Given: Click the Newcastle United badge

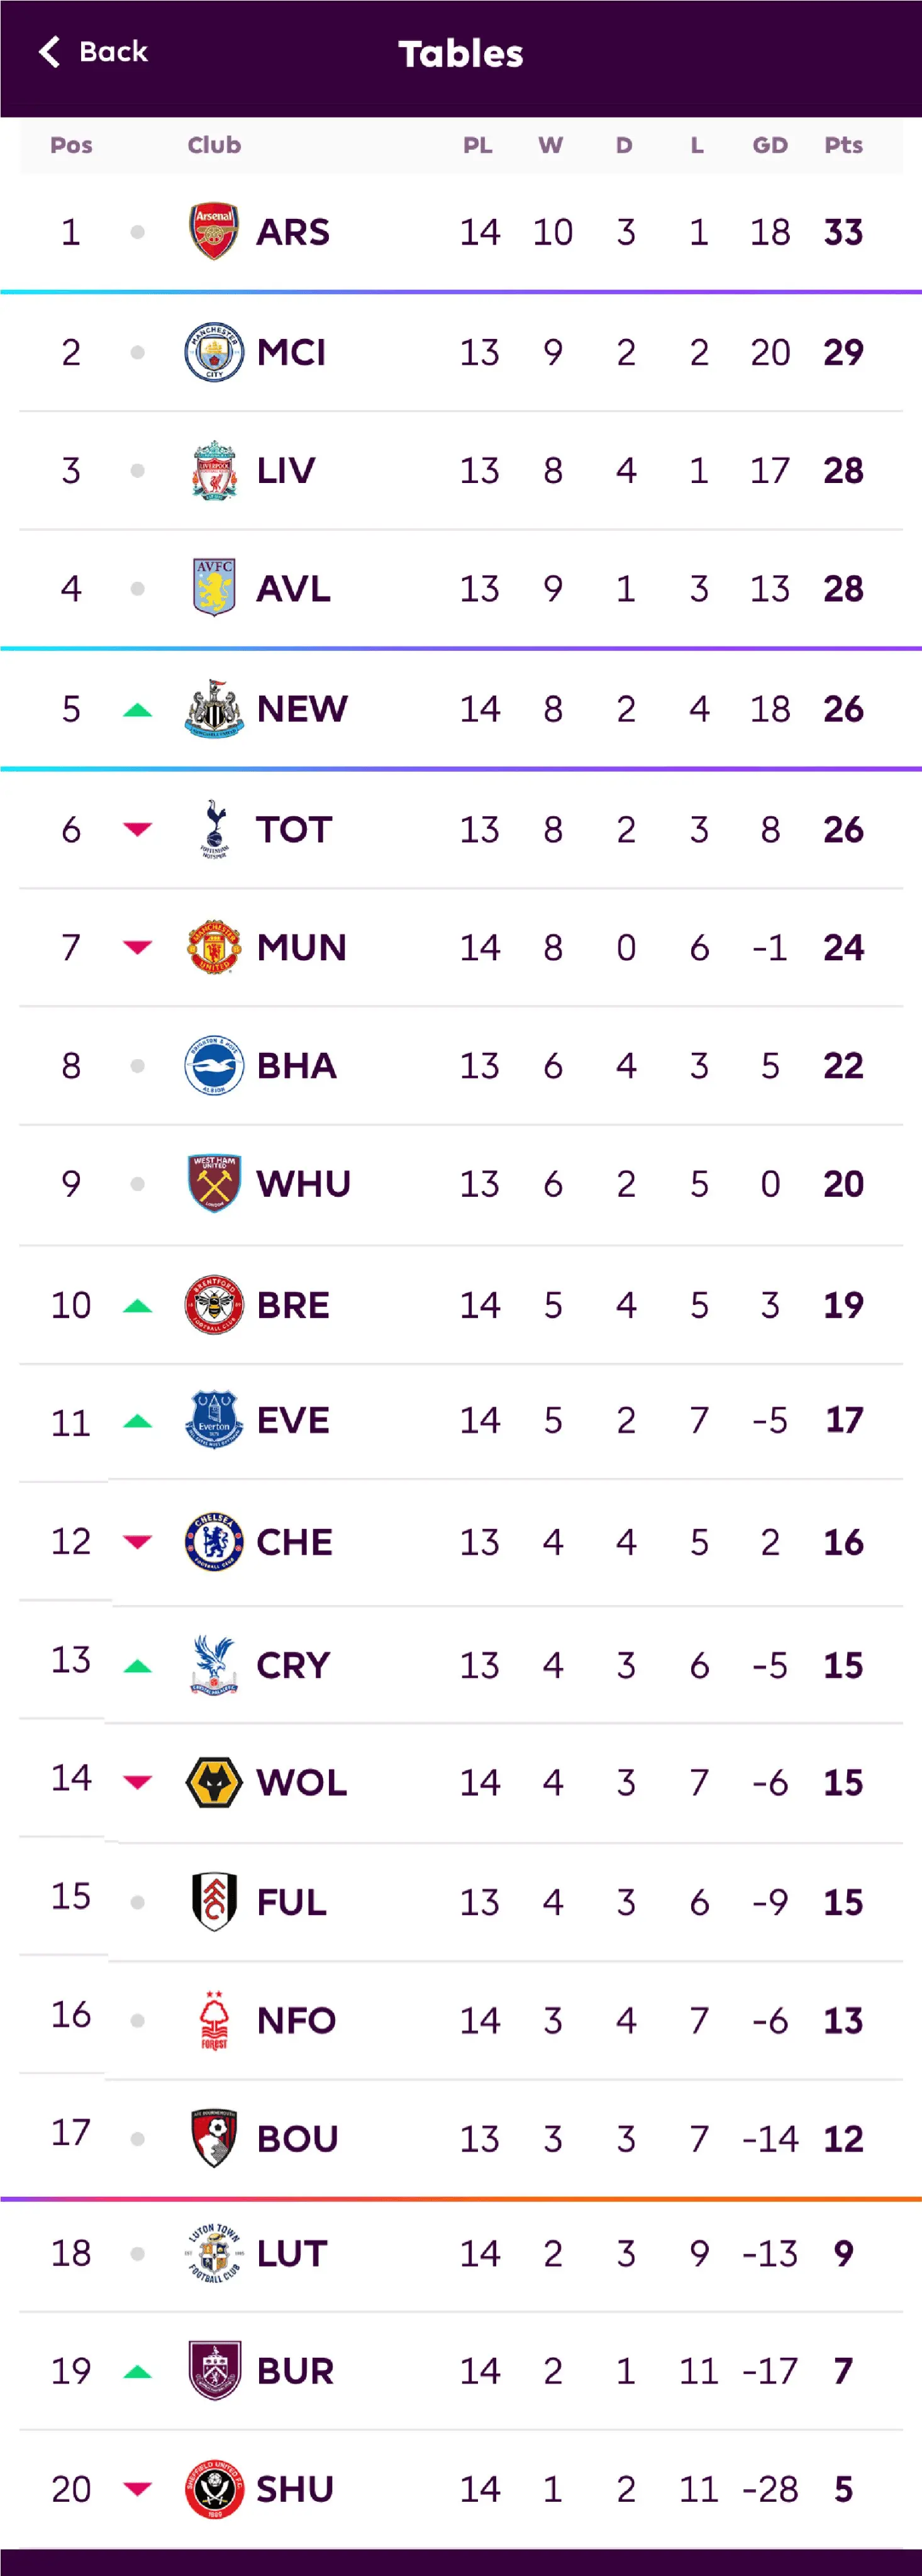Looking at the screenshot, I should tap(214, 709).
